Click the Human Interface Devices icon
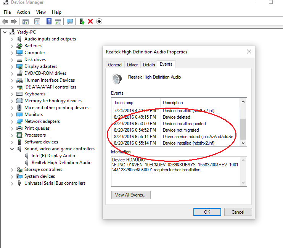283x248 pixels. [19, 80]
